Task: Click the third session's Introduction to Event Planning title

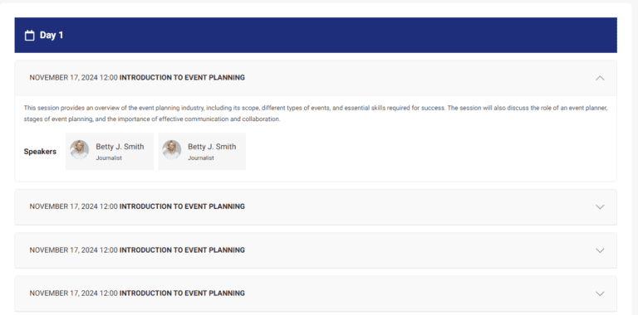Action: [x=182, y=250]
